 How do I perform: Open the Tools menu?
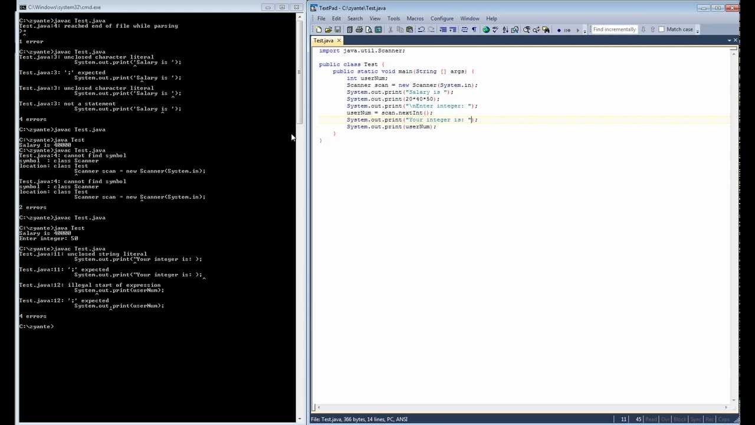click(393, 18)
